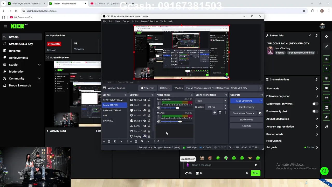Expand Studio section in Kick sidebar
This screenshot has height=187, width=332.
click(x=39, y=65)
